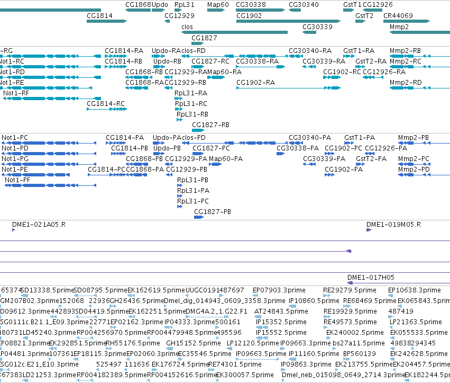Click the LP21363.5prime EST label
This screenshot has height=383, width=450.
tap(416, 322)
